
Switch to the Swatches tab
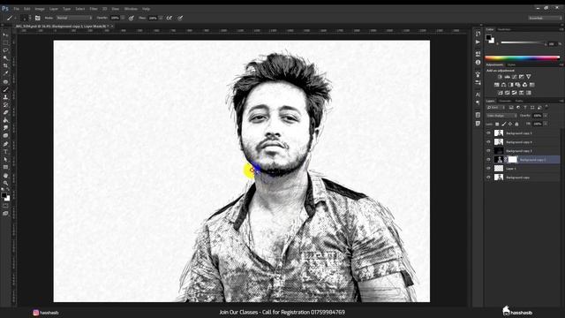pyautogui.click(x=504, y=29)
